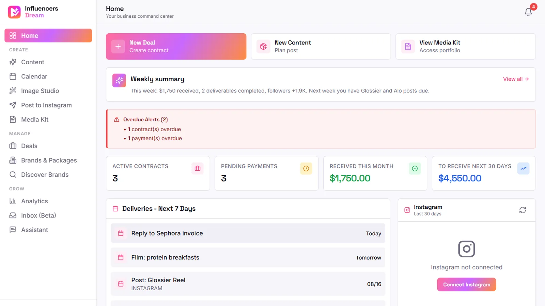Open Media Kit in the sidebar
The image size is (545, 306).
[48, 119]
